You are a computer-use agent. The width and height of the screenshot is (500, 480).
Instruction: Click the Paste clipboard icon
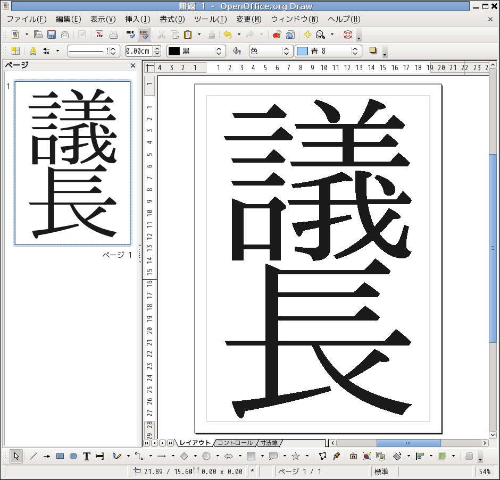pos(188,35)
